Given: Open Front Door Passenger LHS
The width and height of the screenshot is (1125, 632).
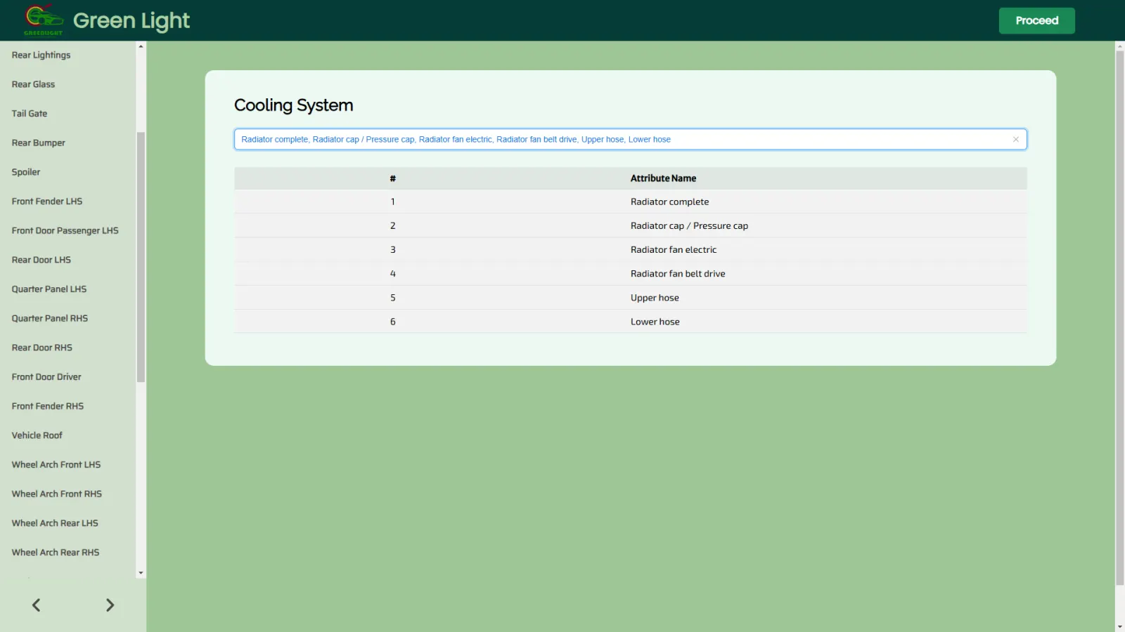Looking at the screenshot, I should (65, 230).
